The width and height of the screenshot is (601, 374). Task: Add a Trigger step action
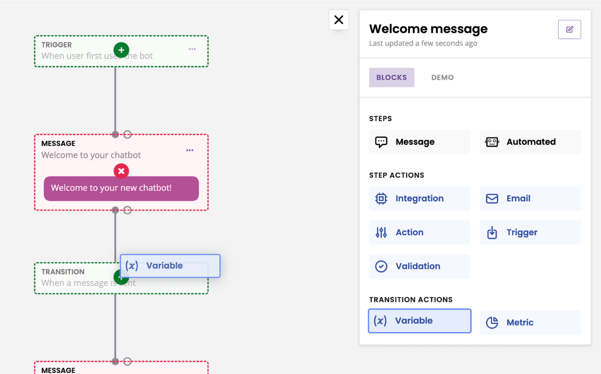click(530, 232)
